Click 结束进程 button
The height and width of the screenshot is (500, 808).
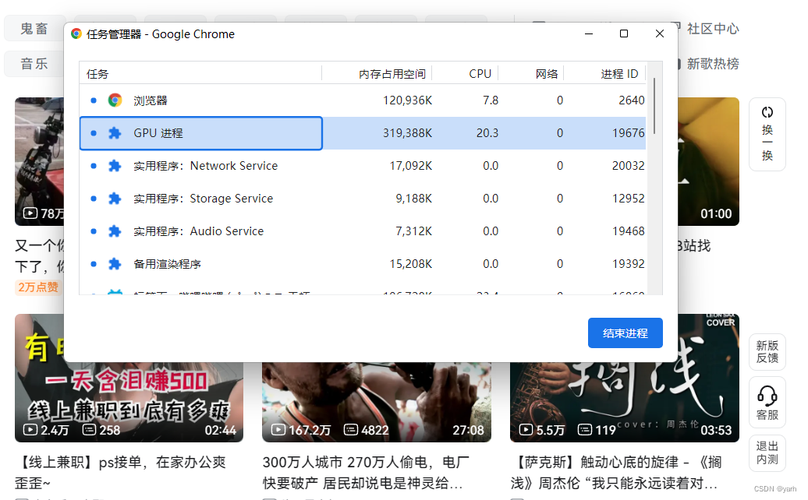(625, 333)
